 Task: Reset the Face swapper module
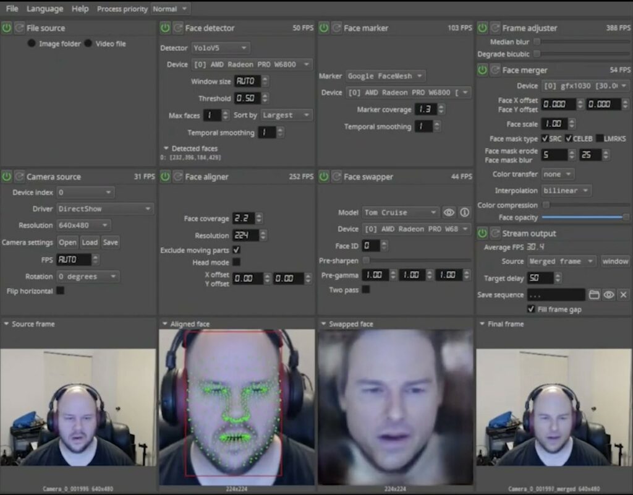[x=336, y=176]
